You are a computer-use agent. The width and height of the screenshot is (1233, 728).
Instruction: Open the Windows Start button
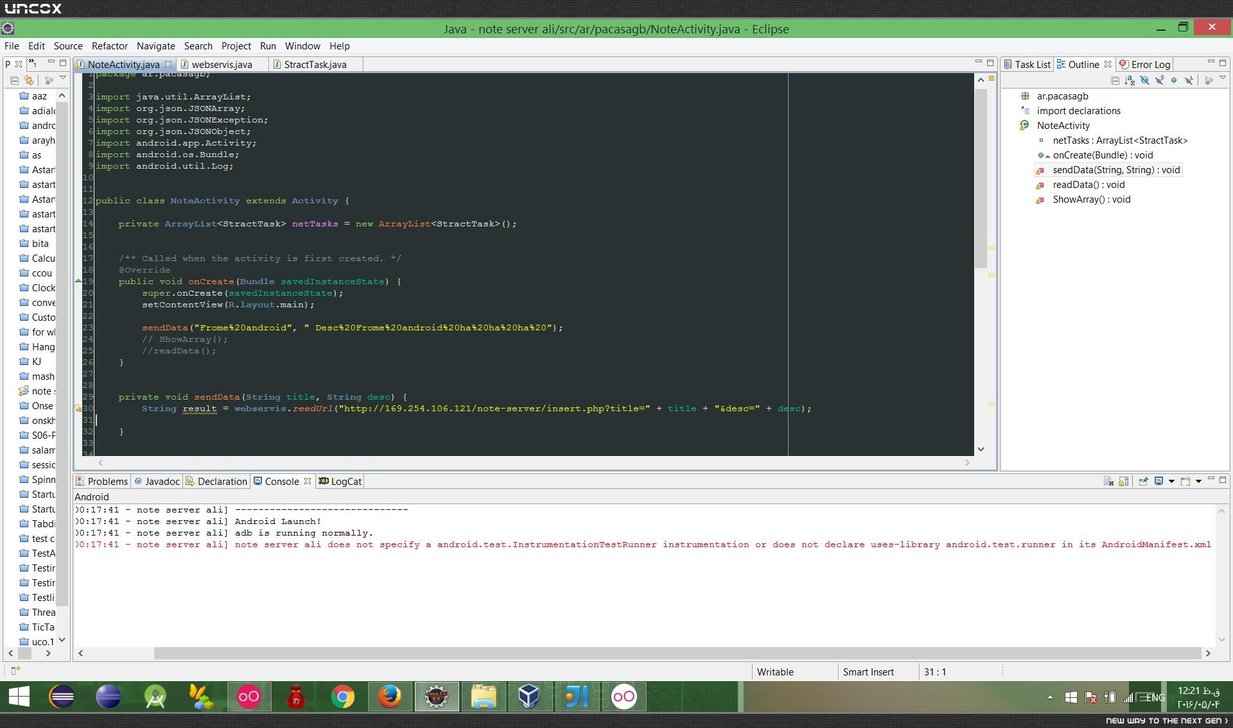(19, 697)
